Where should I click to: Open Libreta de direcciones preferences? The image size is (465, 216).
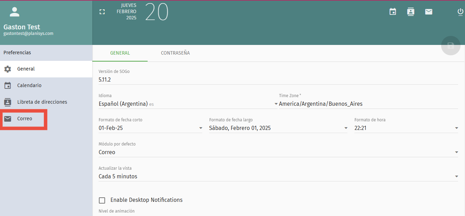42,102
